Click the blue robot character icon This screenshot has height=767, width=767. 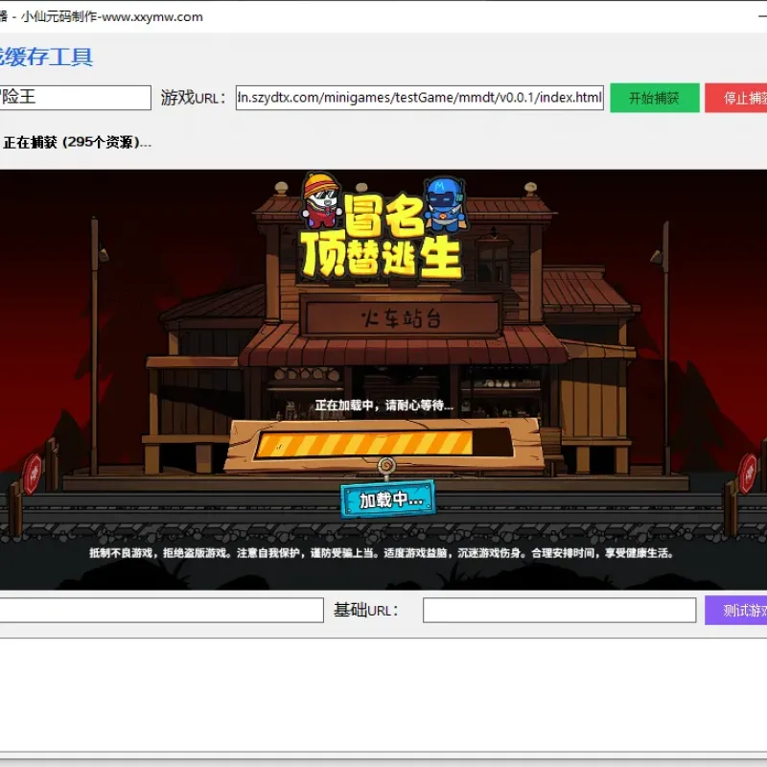click(x=444, y=203)
